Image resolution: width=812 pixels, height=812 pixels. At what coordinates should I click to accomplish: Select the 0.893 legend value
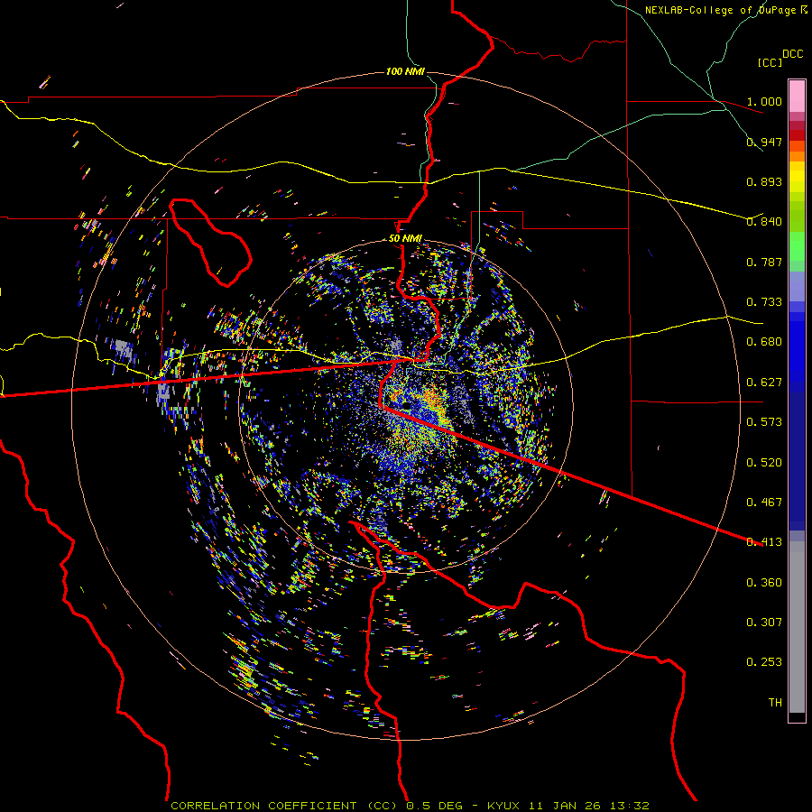(x=764, y=181)
